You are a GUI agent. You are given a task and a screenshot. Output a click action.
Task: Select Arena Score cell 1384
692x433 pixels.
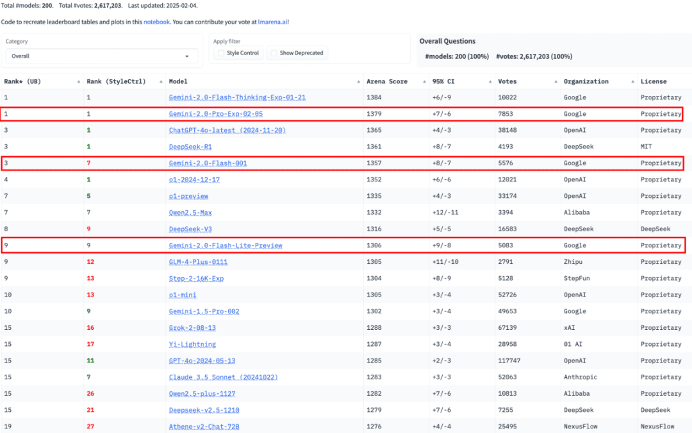(x=374, y=97)
